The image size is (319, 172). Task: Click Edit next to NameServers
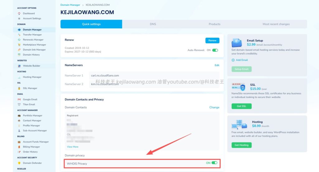pyautogui.click(x=217, y=65)
